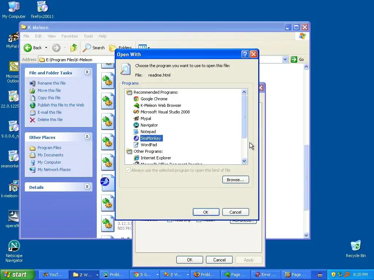Switch to the Error taskbar item
Image resolution: width=374 pixels, height=280 pixels.
pyautogui.click(x=266, y=275)
